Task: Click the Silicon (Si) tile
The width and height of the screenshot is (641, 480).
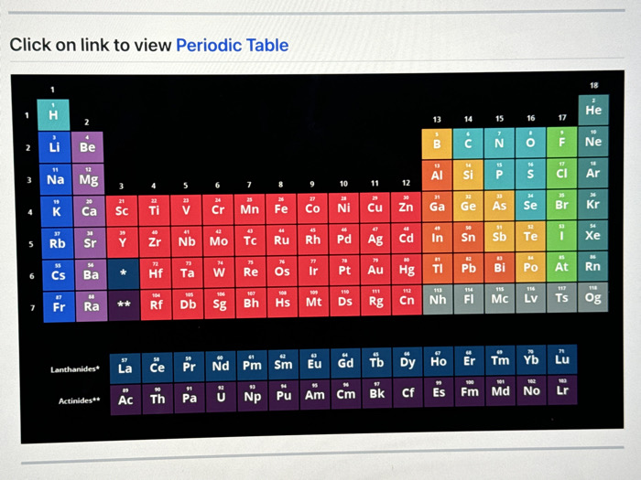Action: tap(468, 175)
